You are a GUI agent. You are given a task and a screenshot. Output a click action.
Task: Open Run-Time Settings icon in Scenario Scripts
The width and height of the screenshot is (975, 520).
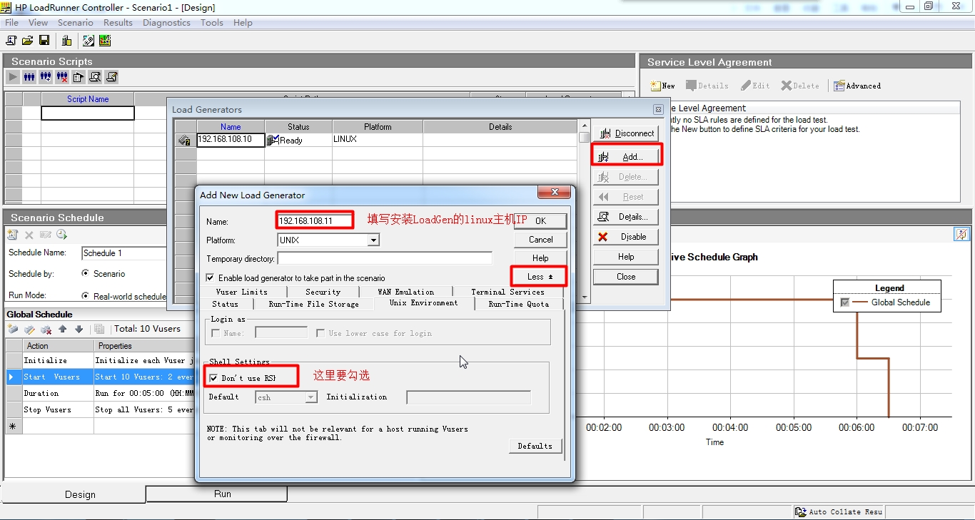[79, 77]
